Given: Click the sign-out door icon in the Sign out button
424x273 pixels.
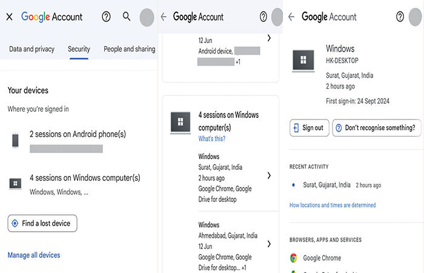Looking at the screenshot, I should (x=296, y=128).
